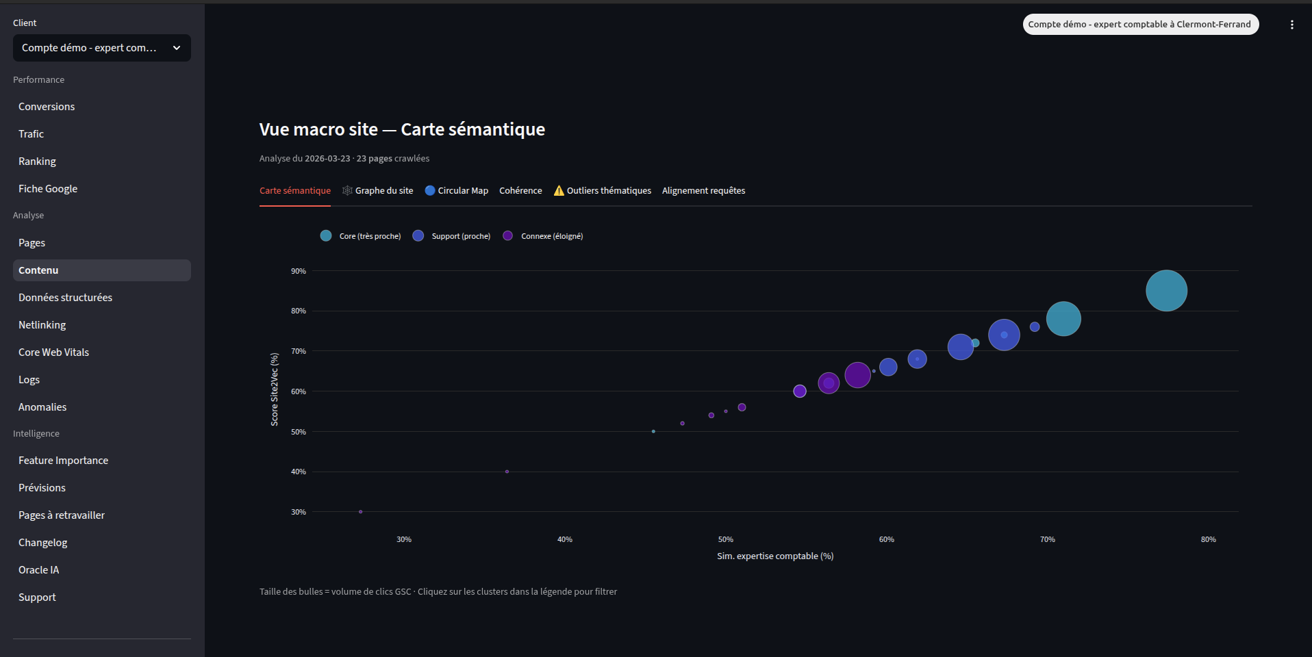1312x657 pixels.
Task: Click the blue circle Circular Map icon
Action: click(x=430, y=190)
